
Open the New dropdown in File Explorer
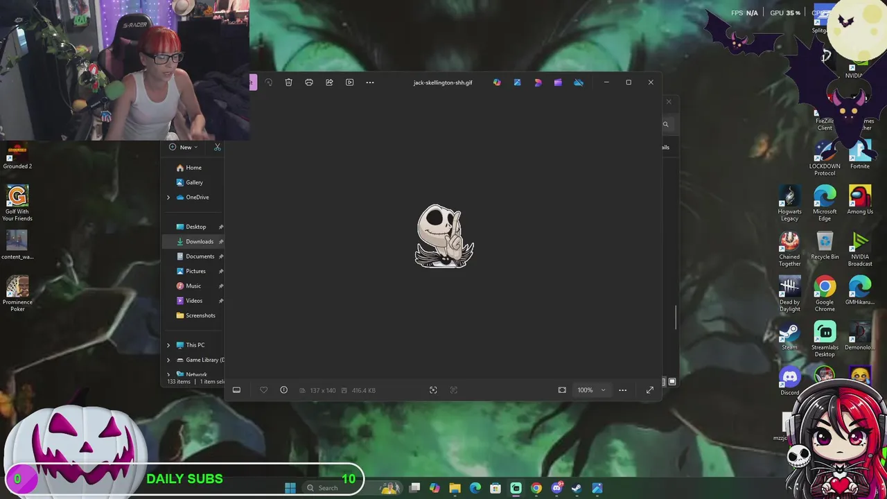pos(184,147)
